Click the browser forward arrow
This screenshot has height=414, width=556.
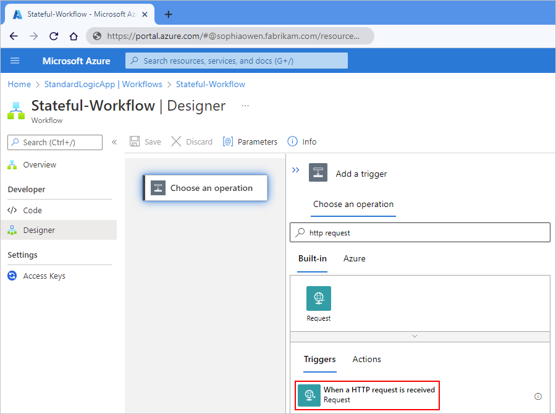34,36
